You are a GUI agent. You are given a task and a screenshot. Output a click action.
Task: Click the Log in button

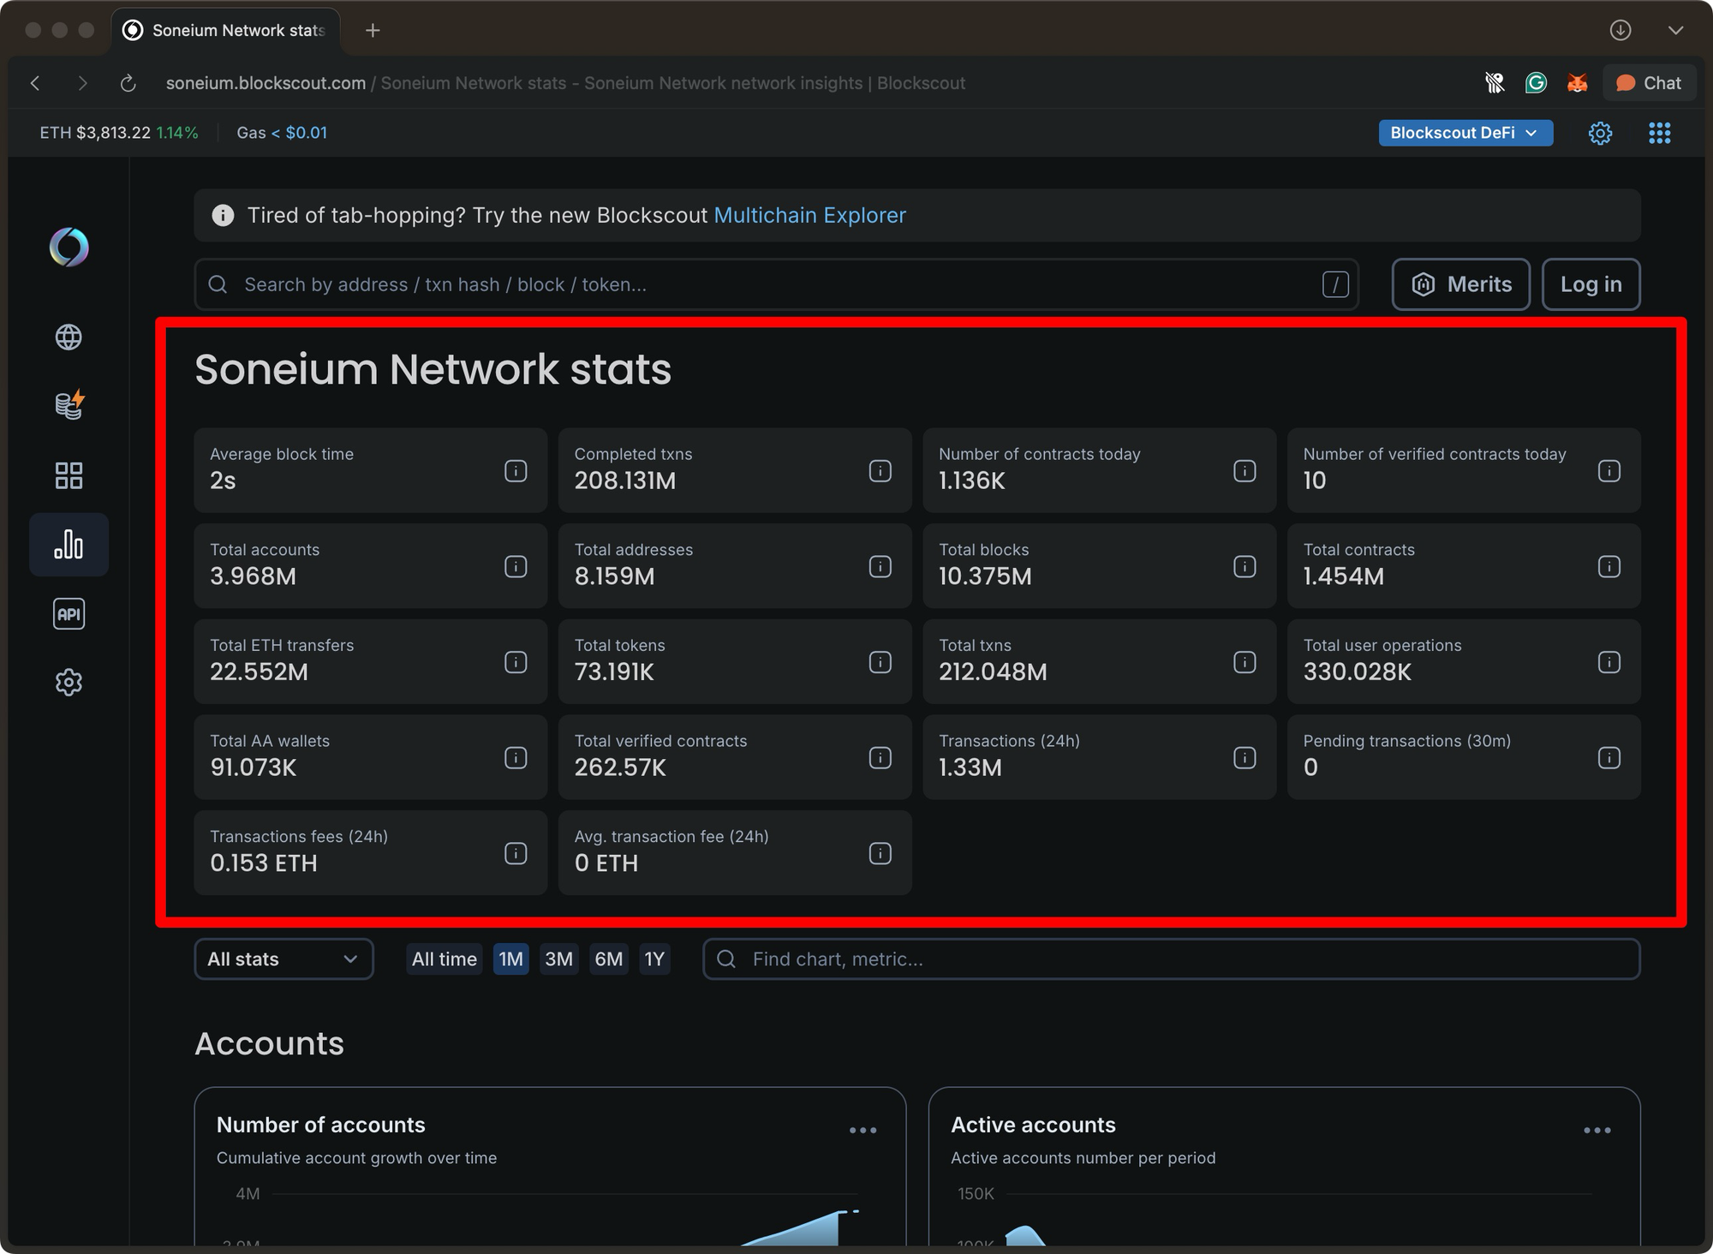point(1591,284)
